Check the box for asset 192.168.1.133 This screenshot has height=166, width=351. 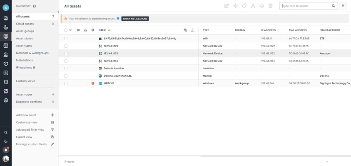66,61
